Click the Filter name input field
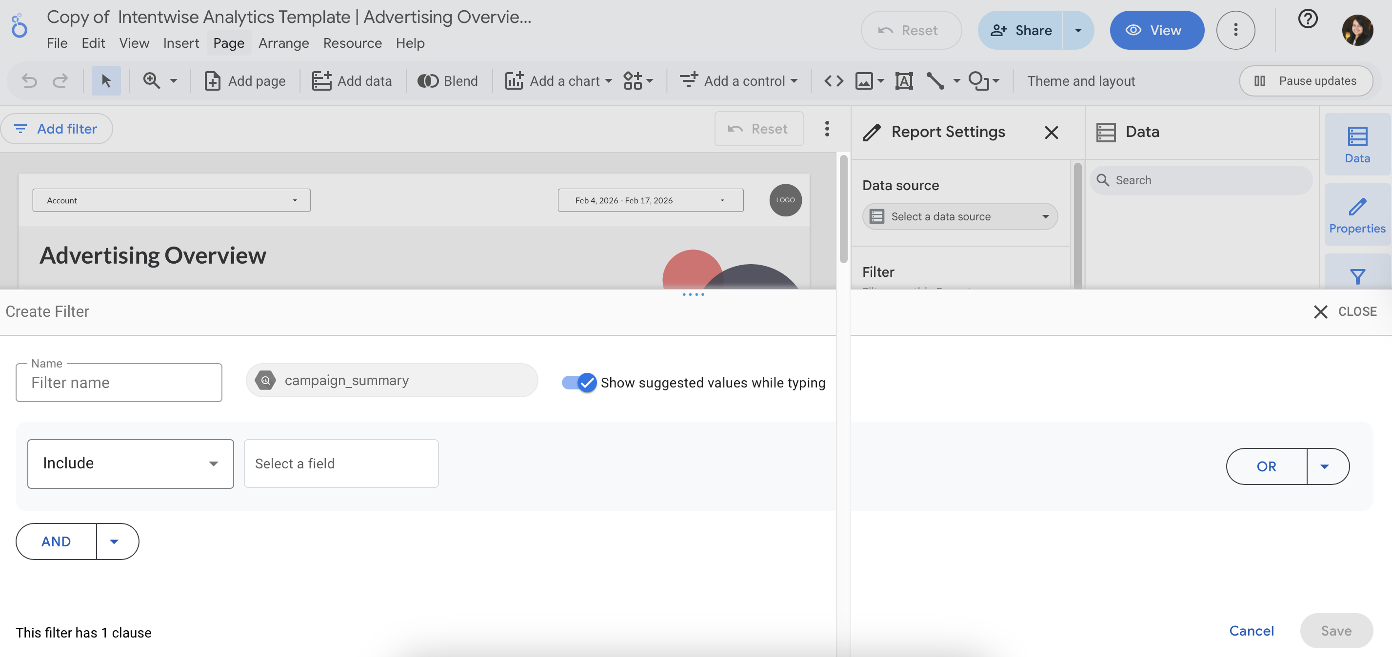Image resolution: width=1392 pixels, height=657 pixels. click(119, 383)
